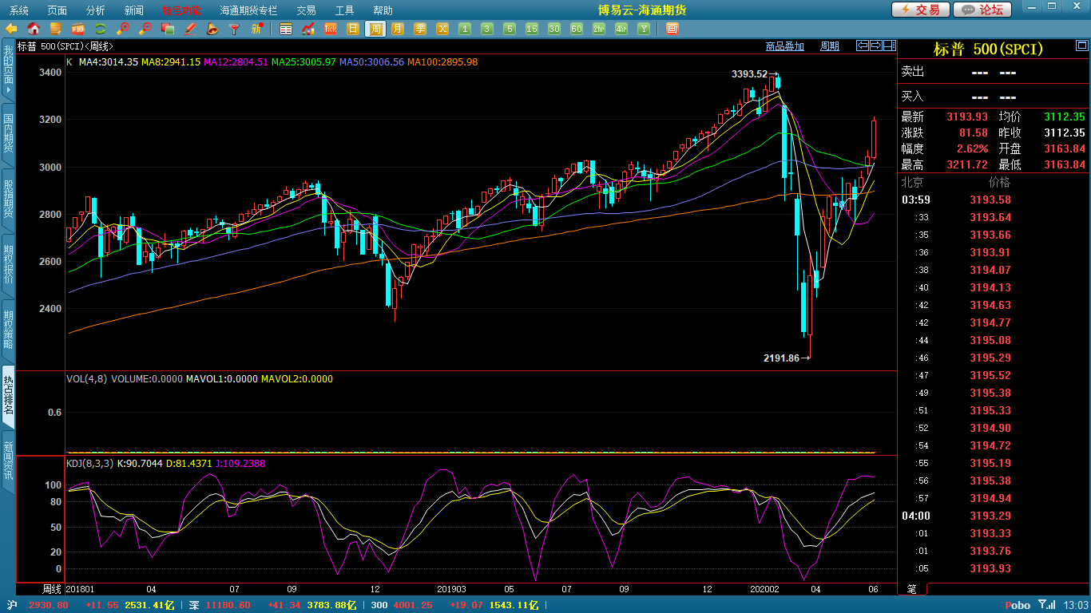Open the technical analysis chart icon
Image resolution: width=1091 pixels, height=613 pixels.
tap(308, 29)
